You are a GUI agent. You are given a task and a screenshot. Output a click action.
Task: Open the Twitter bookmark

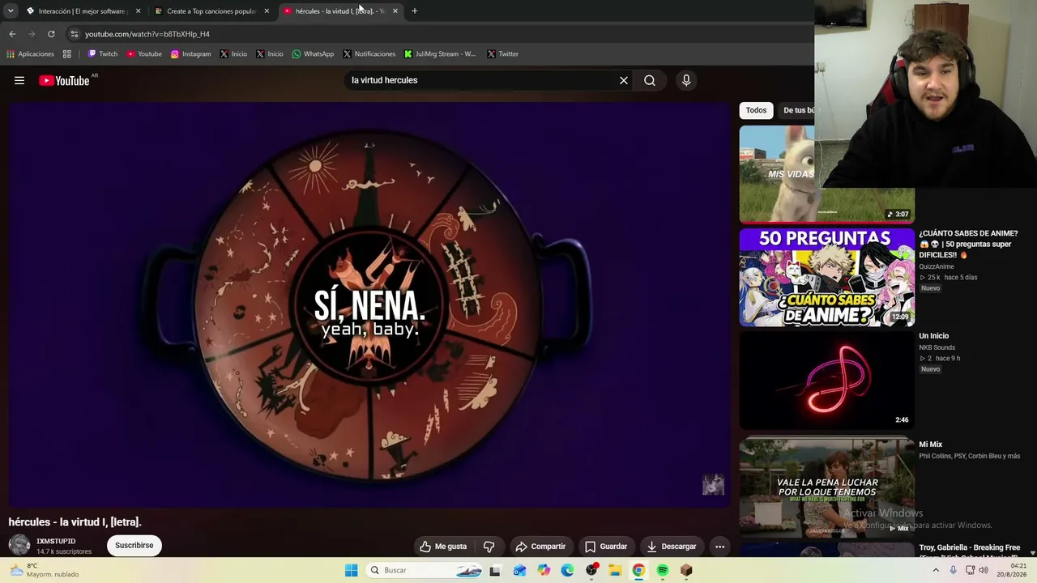click(503, 54)
